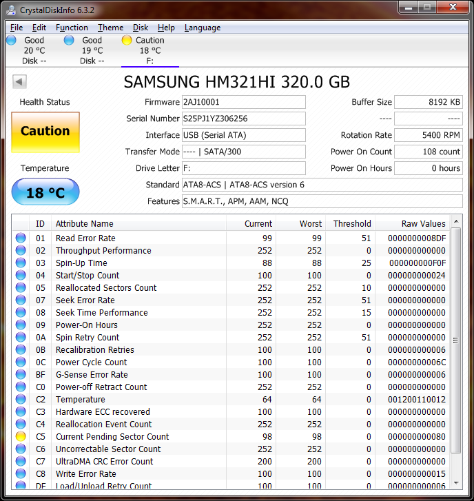Click the Rotation Rate 5400 RPM field
The image size is (474, 501).
tap(429, 135)
